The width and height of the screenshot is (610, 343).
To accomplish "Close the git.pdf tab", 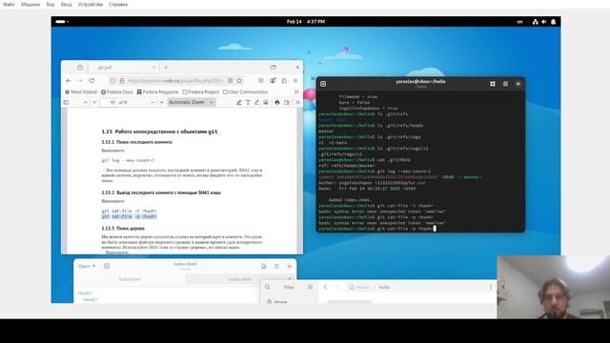I will [x=153, y=68].
